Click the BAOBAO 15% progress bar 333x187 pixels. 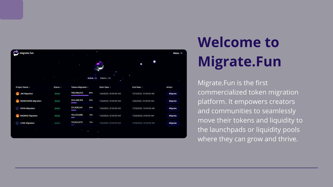(x=82, y=117)
